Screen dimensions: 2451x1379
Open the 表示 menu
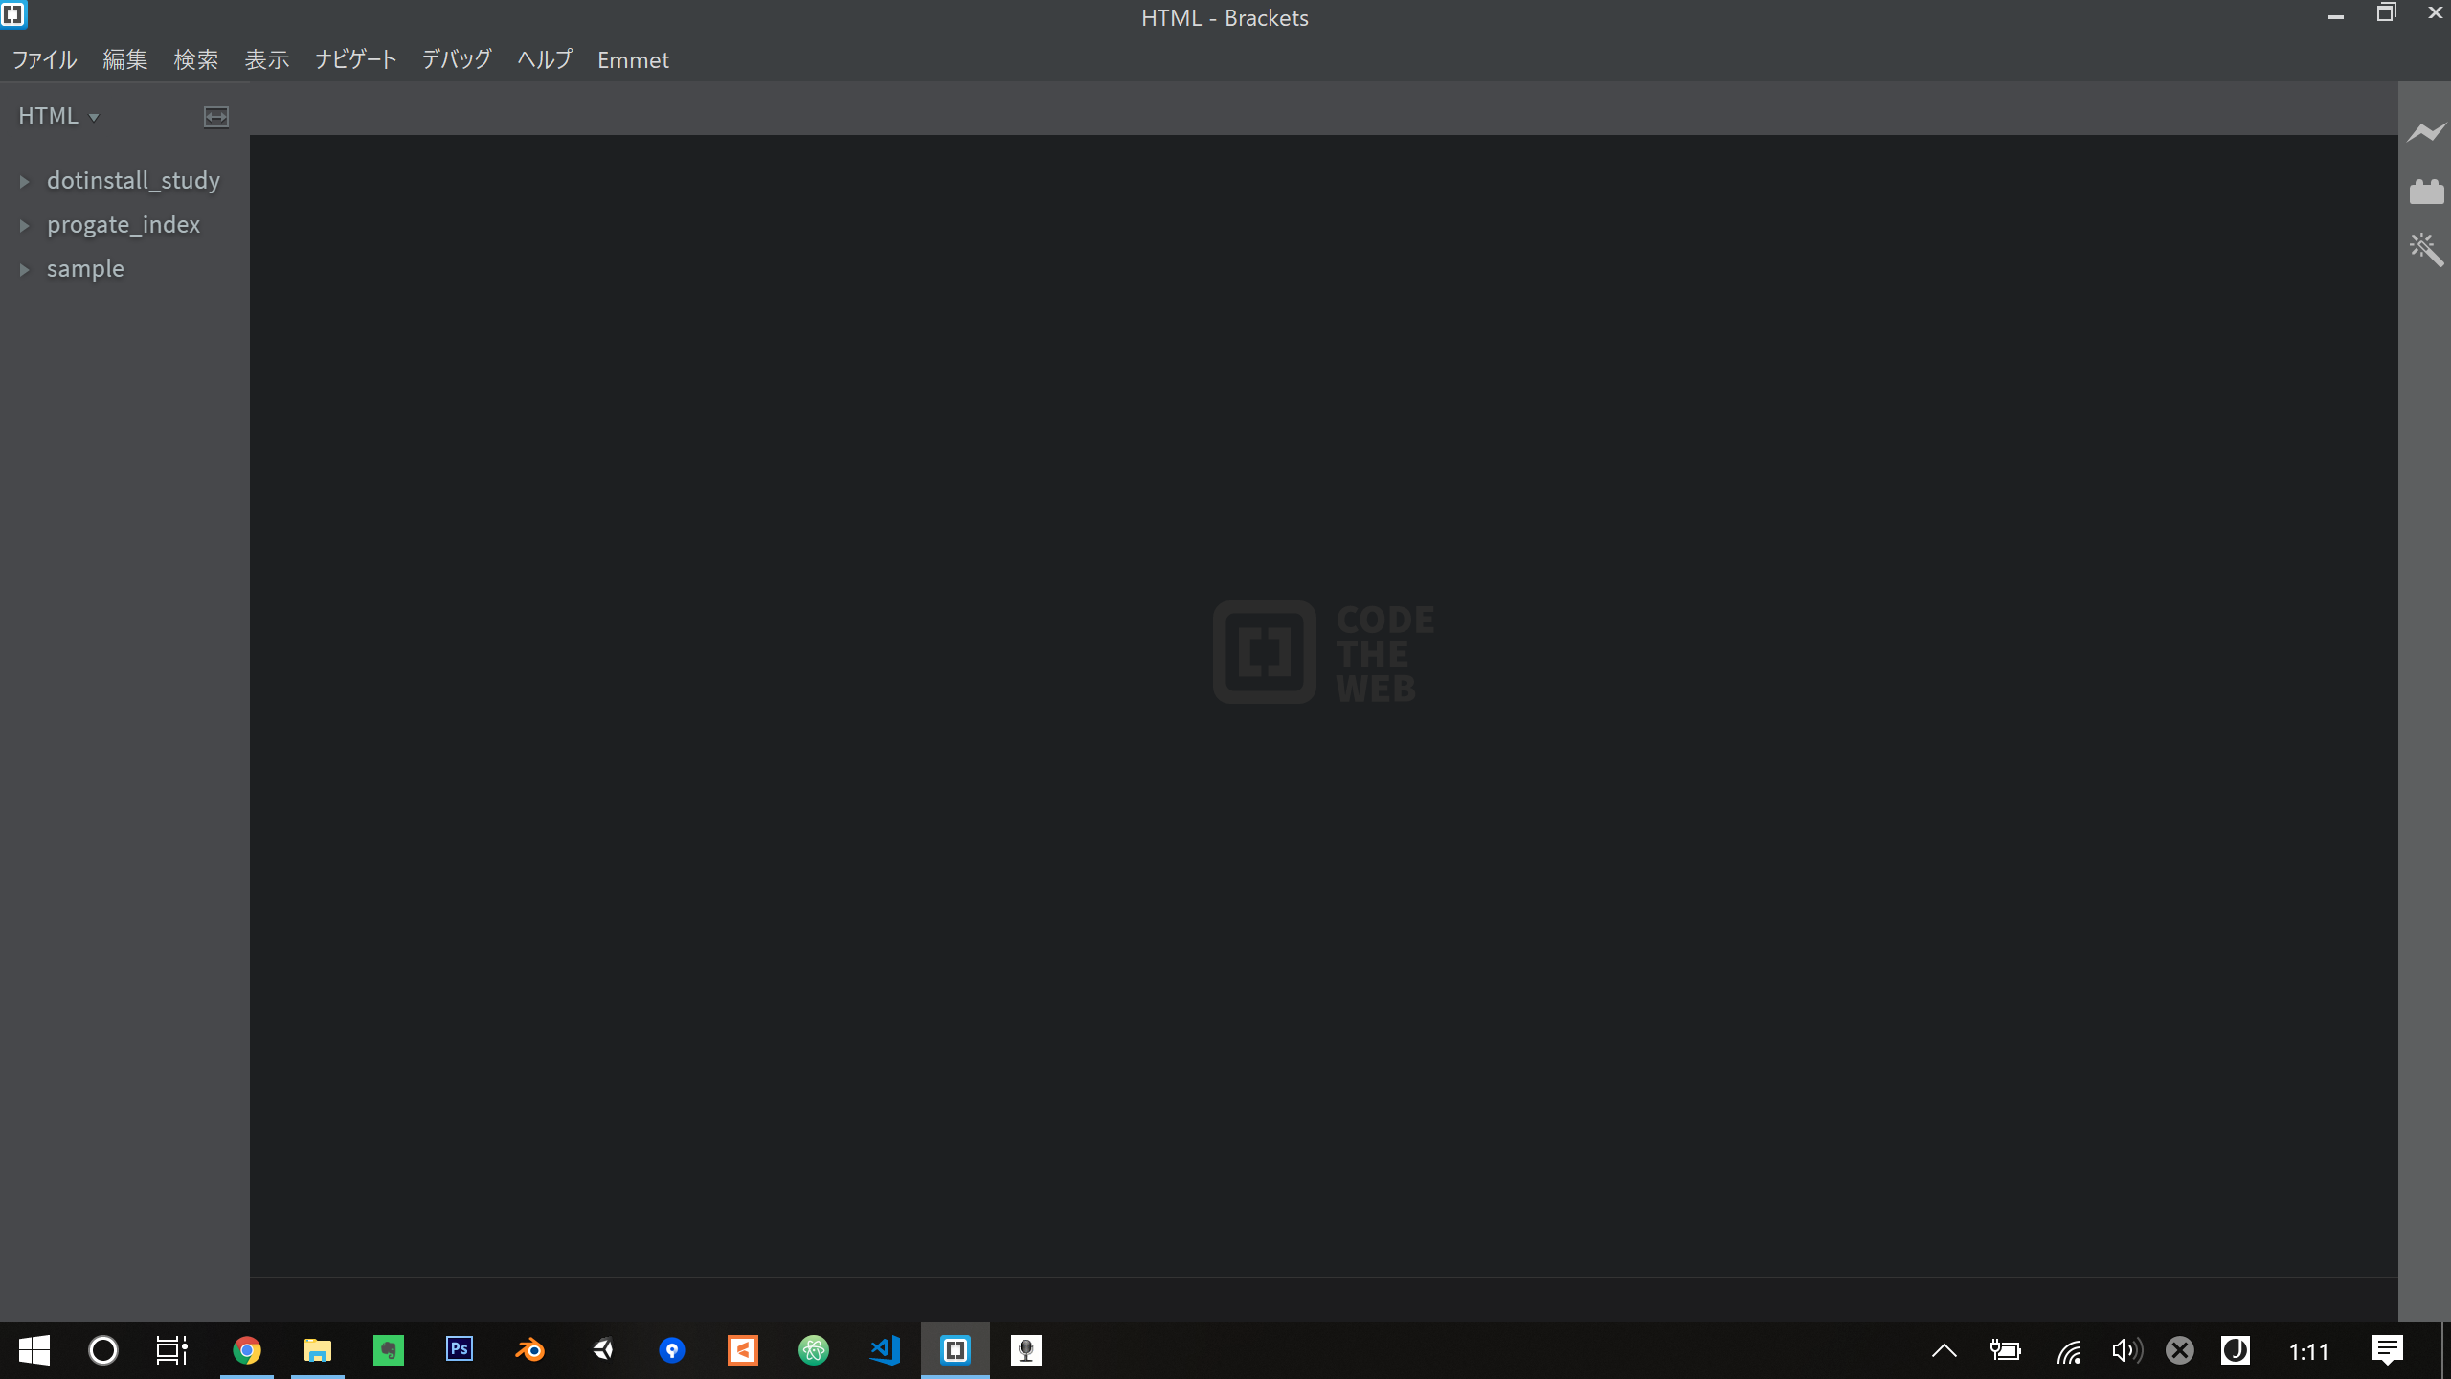click(x=267, y=59)
